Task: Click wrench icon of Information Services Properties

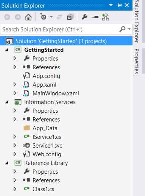Action: pyautogui.click(x=27, y=110)
